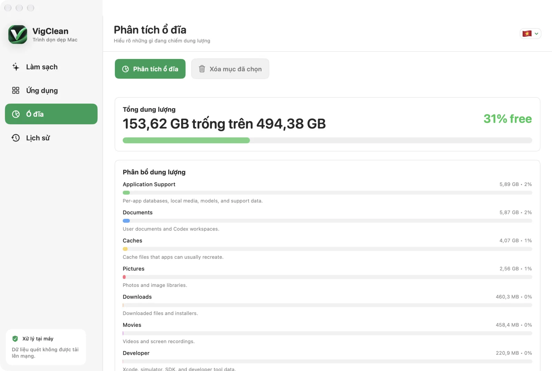Click the 460,3 MB • 0% value

[514, 297]
